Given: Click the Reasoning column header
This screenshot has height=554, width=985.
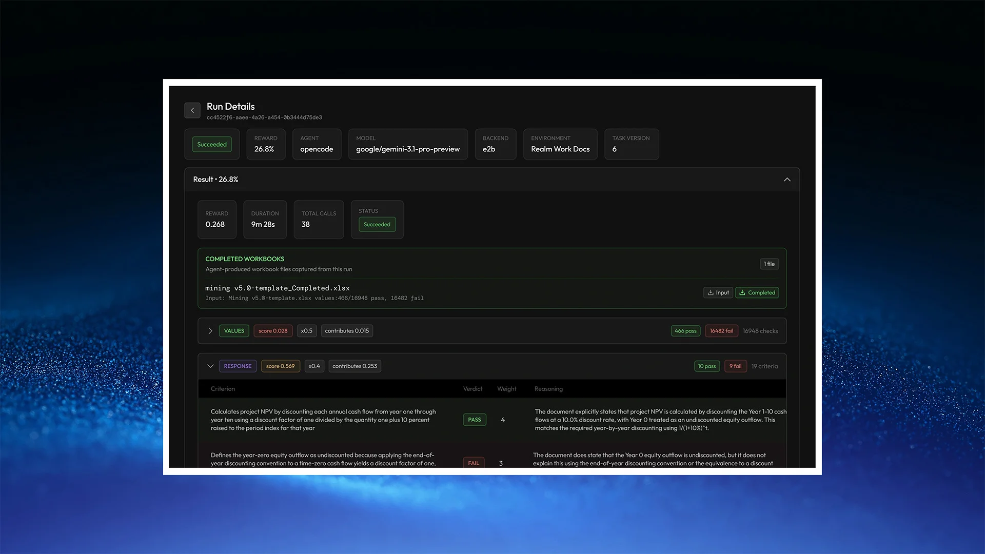Looking at the screenshot, I should (x=548, y=389).
